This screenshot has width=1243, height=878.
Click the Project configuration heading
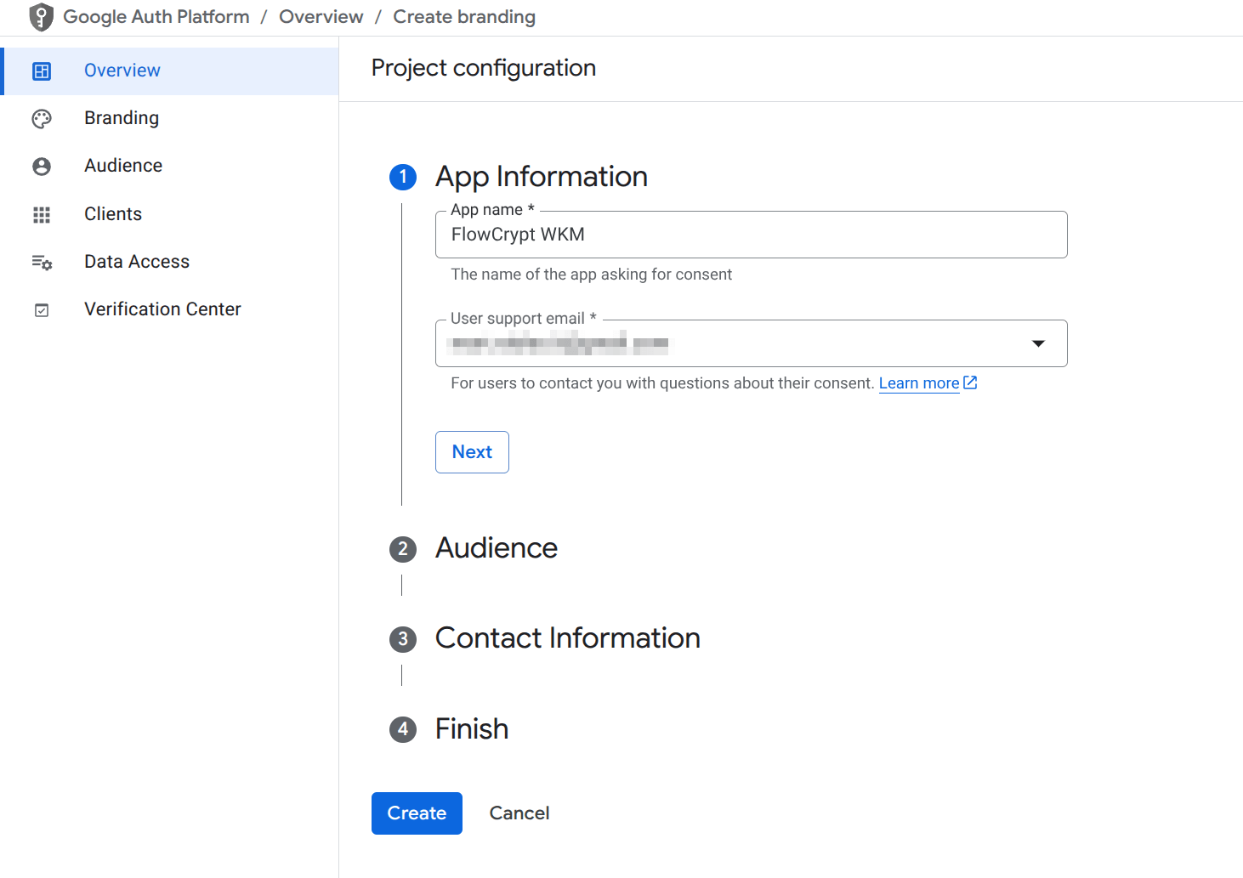coord(484,68)
